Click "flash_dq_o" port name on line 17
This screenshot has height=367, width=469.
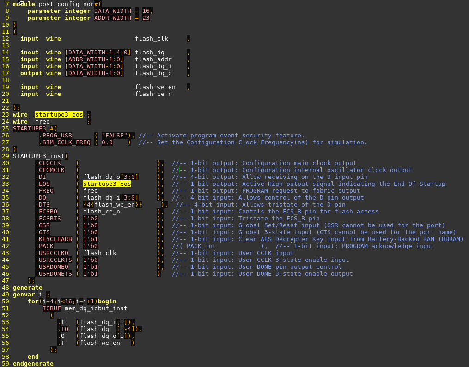click(x=153, y=73)
